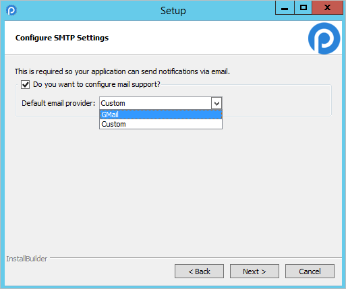Viewport: 346px width, 289px height.
Task: Click the small Setup icon in title bar
Action: 11,10
